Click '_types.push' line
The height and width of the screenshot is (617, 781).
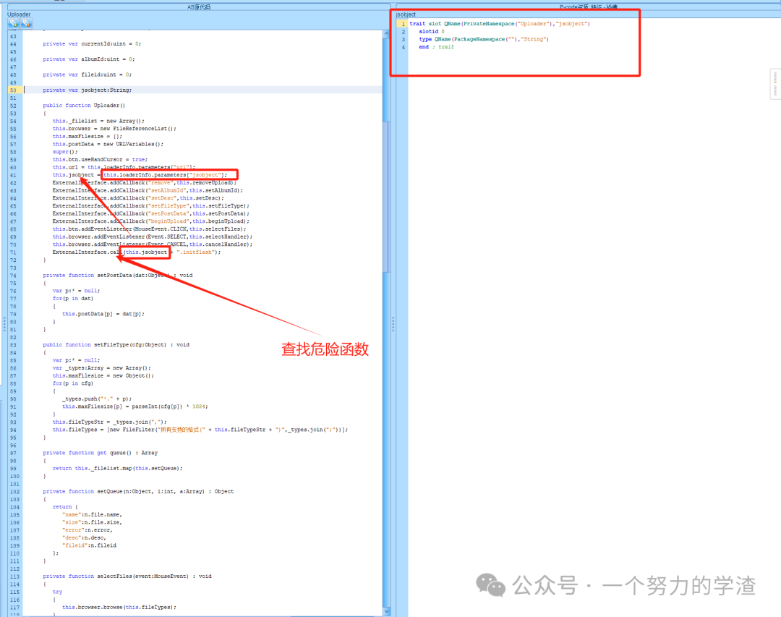[97, 399]
